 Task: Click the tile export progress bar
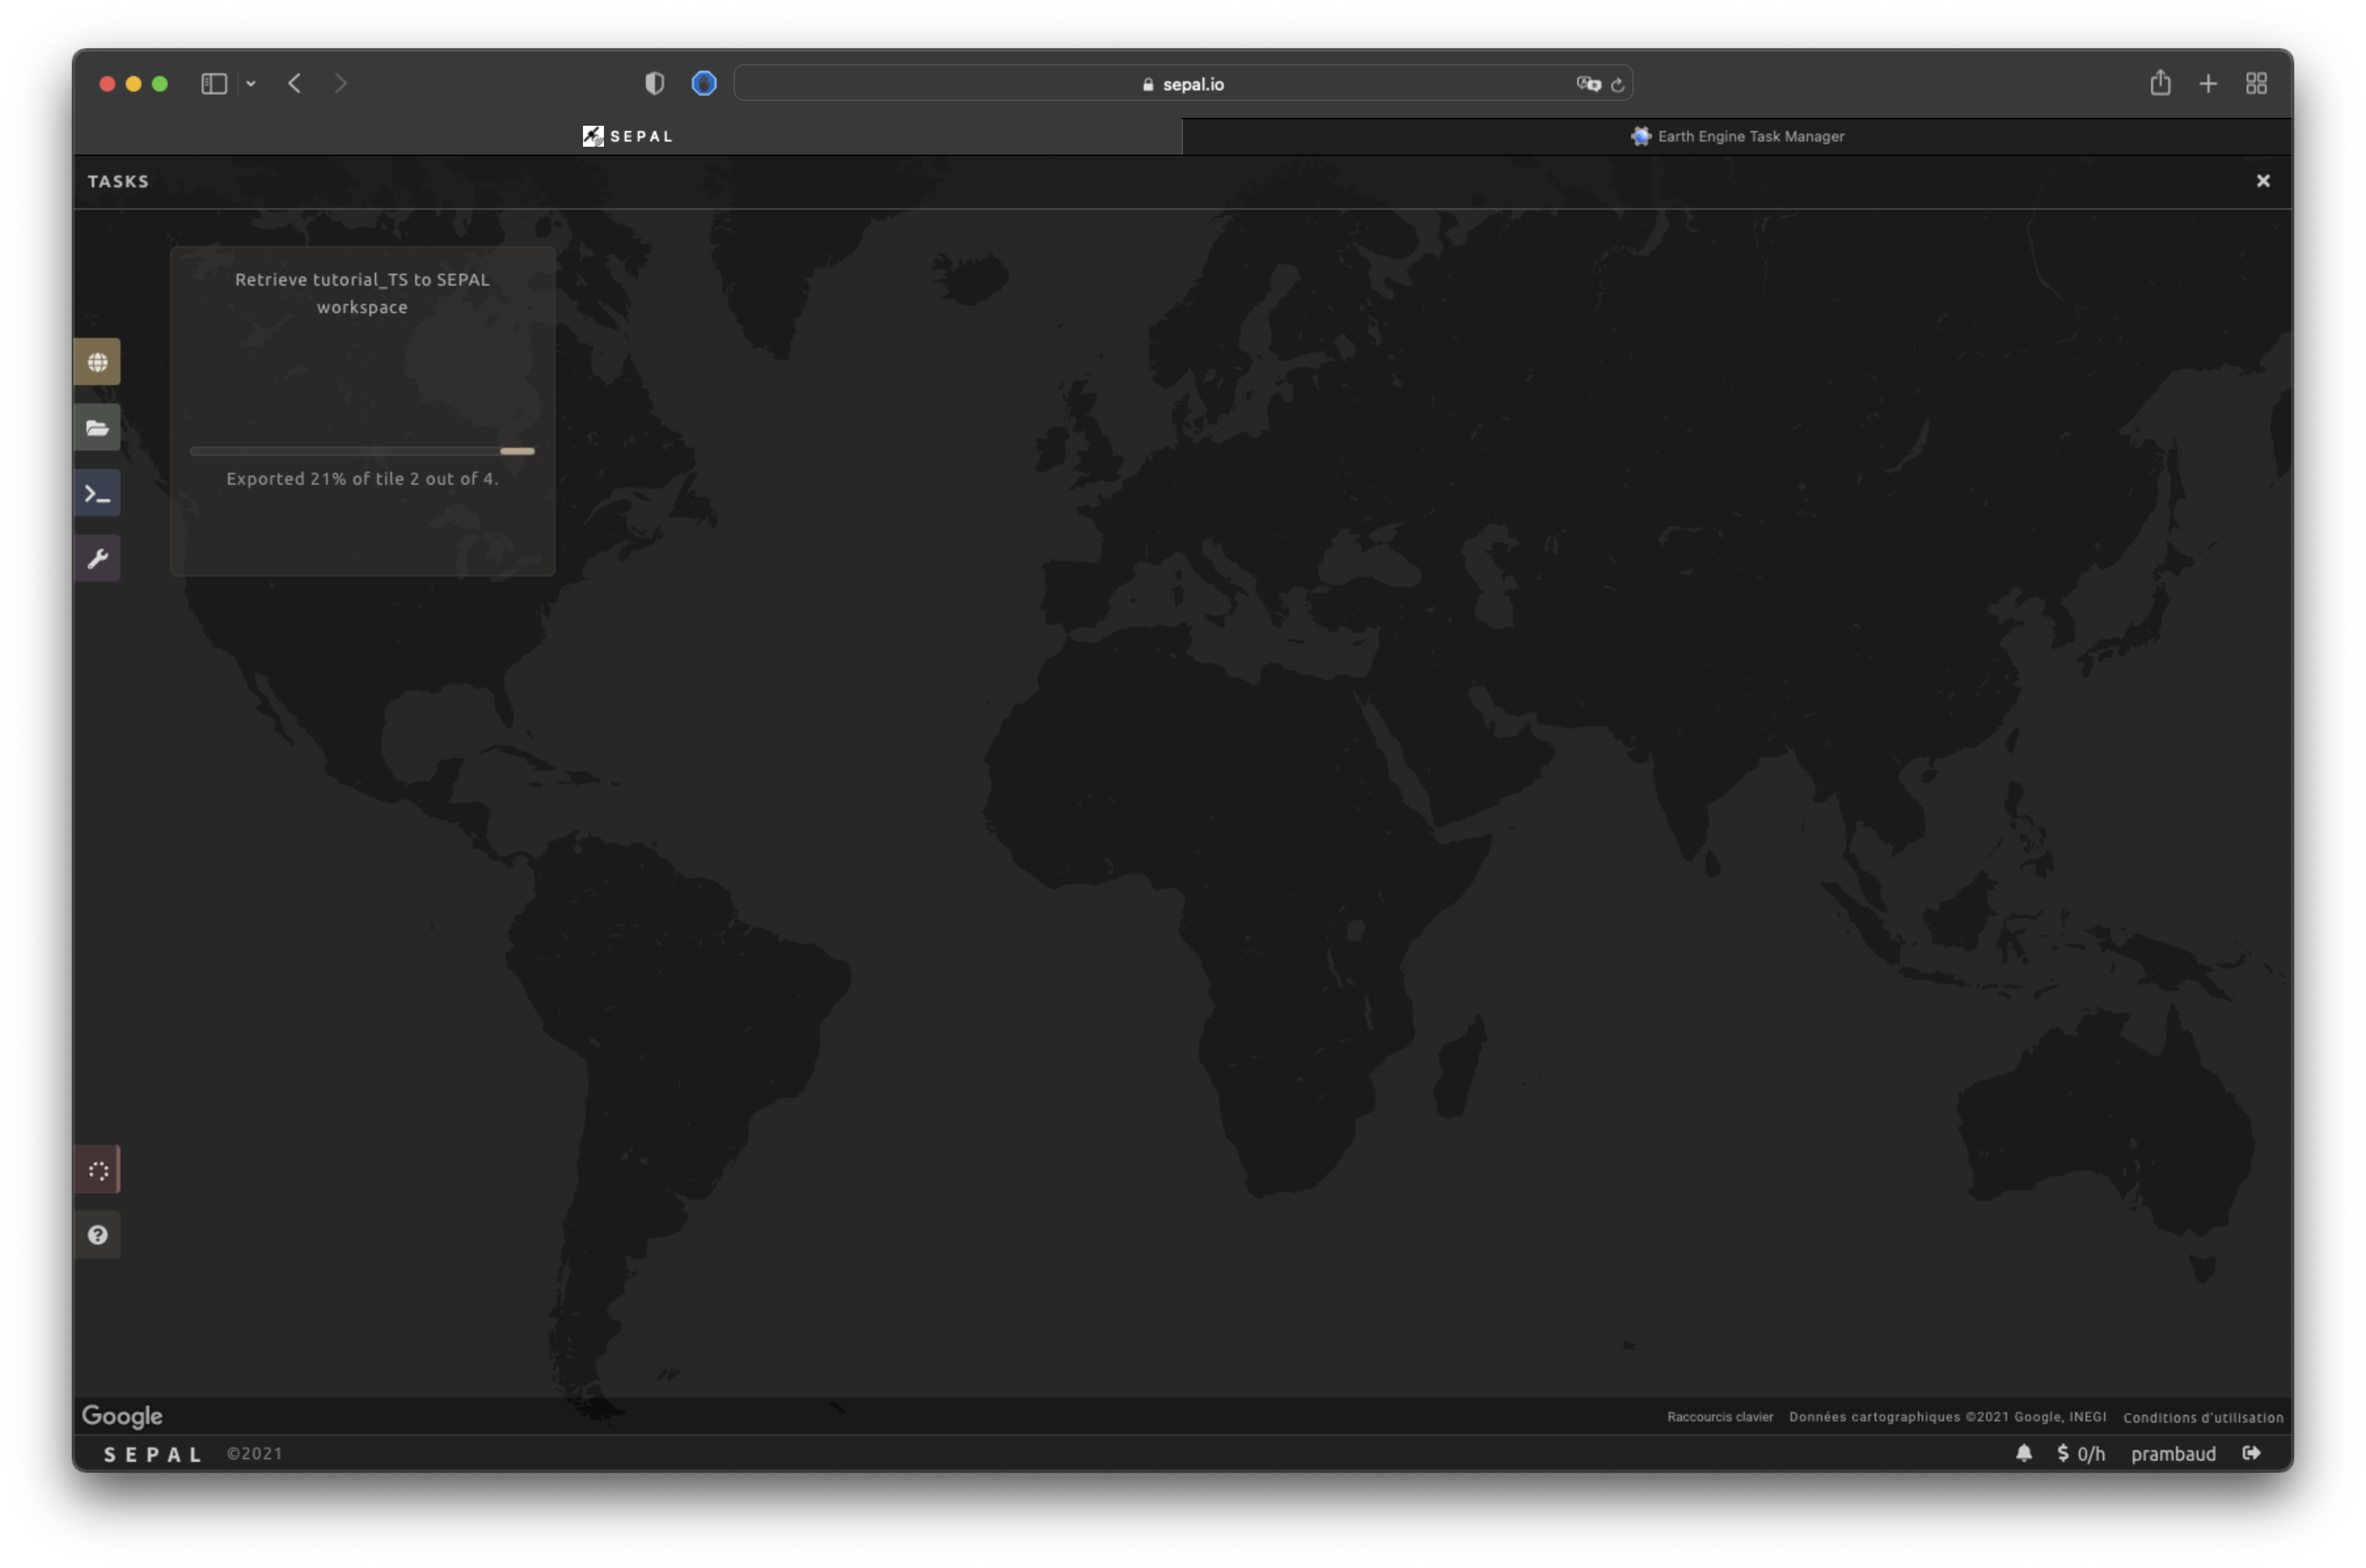(362, 451)
